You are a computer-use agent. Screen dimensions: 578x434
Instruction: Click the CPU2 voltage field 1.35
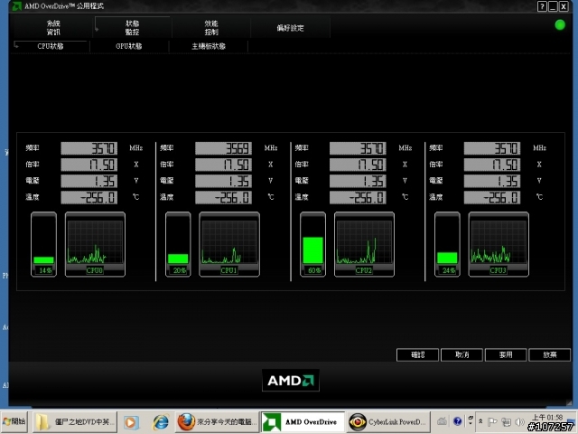coord(358,181)
